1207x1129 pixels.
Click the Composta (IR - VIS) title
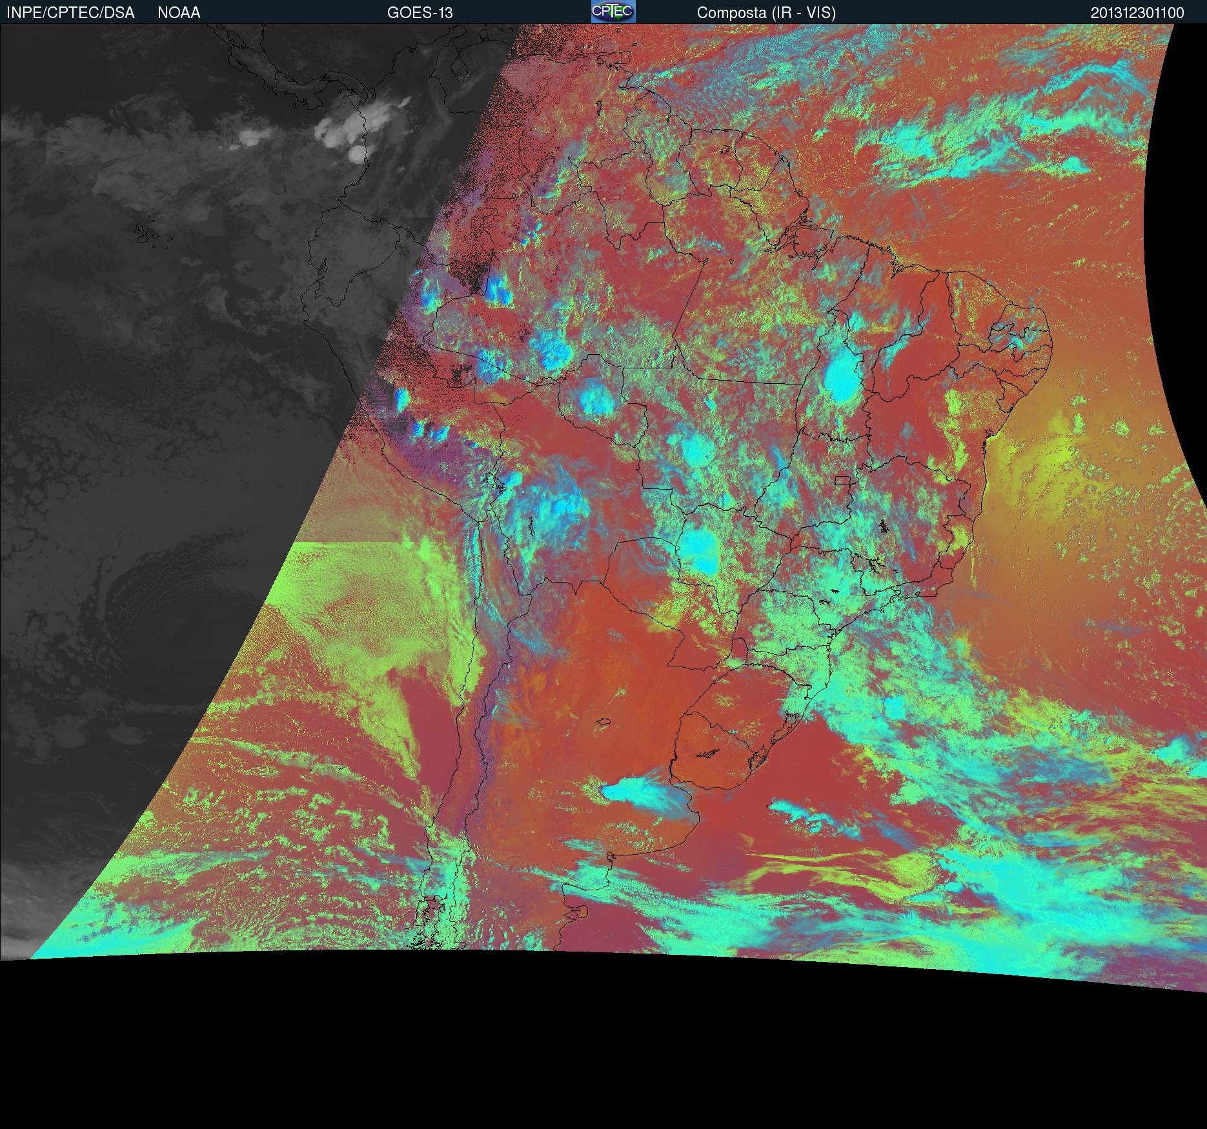(x=766, y=13)
